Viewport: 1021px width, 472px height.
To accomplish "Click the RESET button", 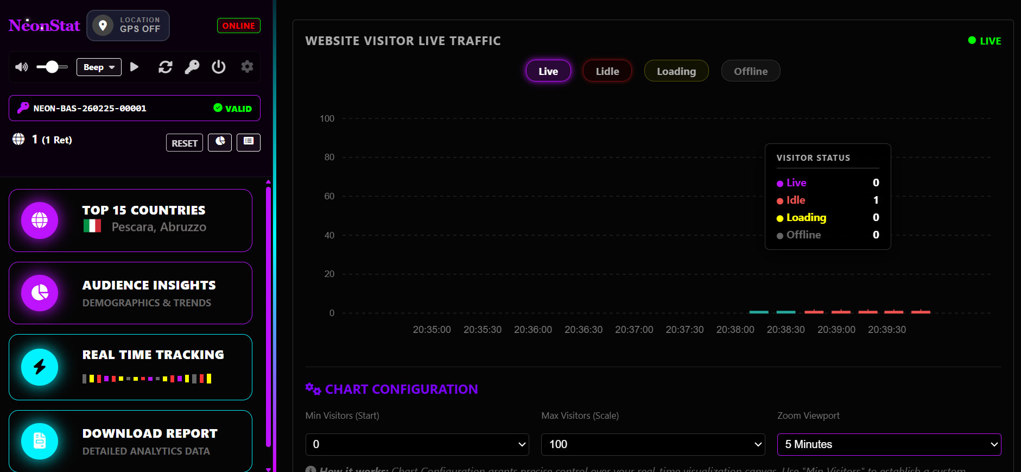I will click(x=185, y=143).
